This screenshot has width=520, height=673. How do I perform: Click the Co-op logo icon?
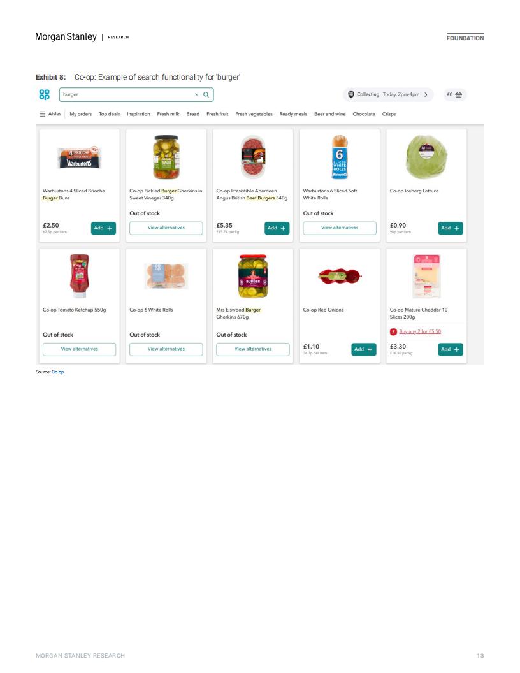[x=44, y=94]
